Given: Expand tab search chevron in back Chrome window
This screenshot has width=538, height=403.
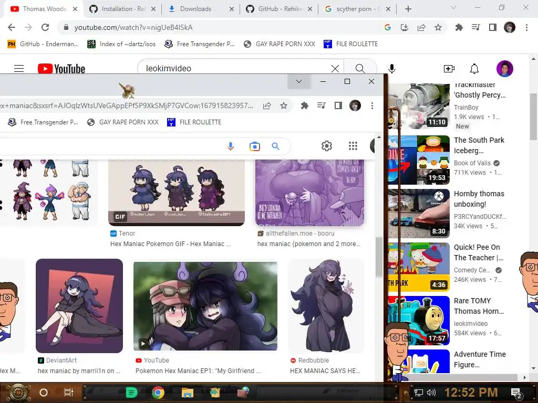Looking at the screenshot, I should click(453, 7).
